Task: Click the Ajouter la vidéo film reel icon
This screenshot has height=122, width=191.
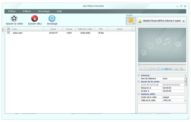Action: (14, 18)
